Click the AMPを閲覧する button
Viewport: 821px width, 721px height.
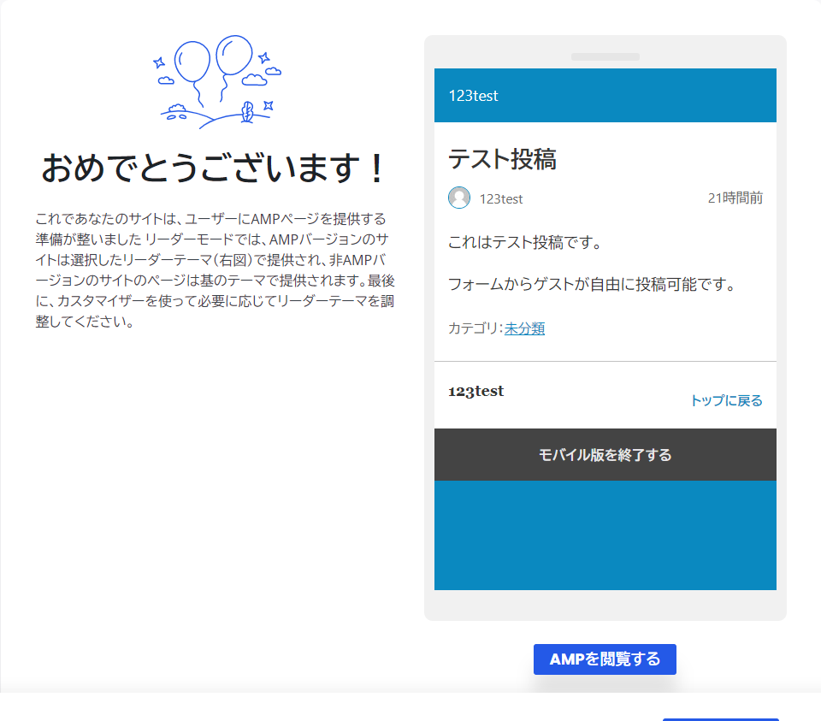click(x=605, y=659)
